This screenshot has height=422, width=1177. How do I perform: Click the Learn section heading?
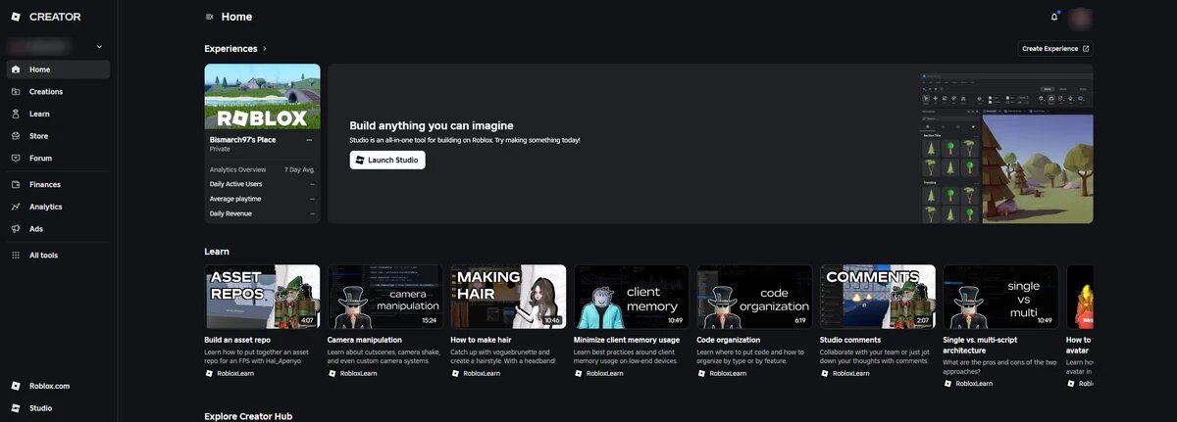coord(217,252)
